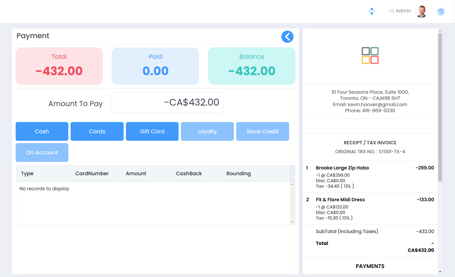The height and width of the screenshot is (277, 455).
Task: Pay with Cash
Action: [42, 131]
